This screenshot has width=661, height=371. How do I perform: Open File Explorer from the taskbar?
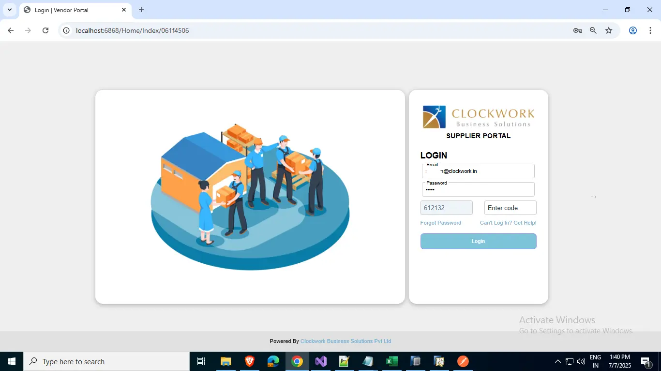pyautogui.click(x=225, y=361)
